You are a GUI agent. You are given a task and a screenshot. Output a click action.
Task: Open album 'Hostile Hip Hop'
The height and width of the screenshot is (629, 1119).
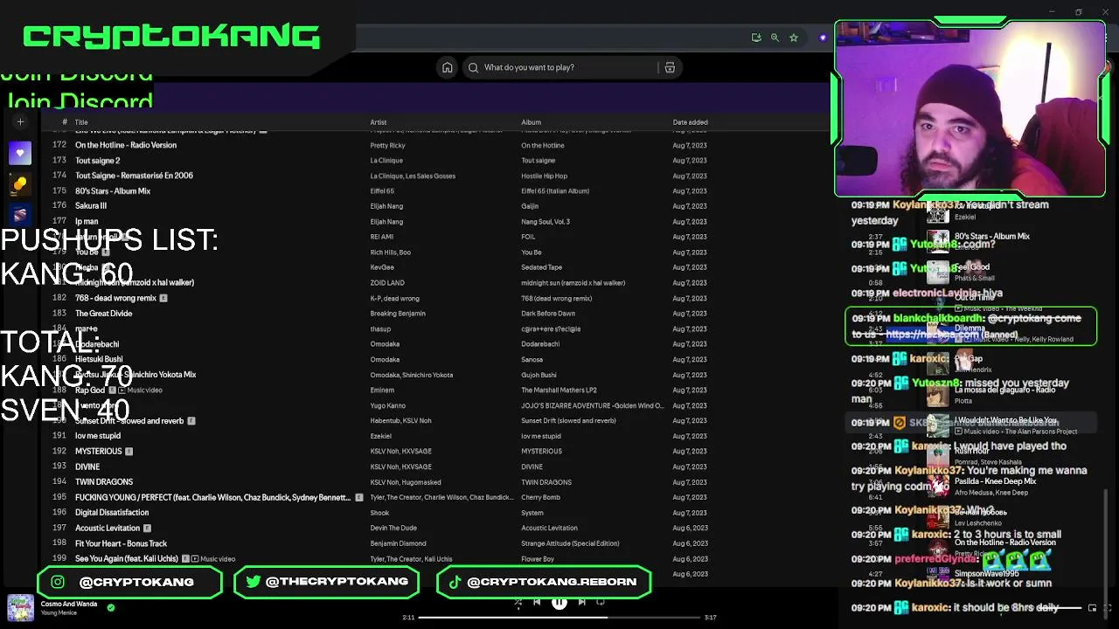tap(544, 176)
